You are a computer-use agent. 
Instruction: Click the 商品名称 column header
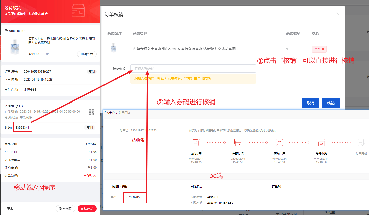[140, 33]
